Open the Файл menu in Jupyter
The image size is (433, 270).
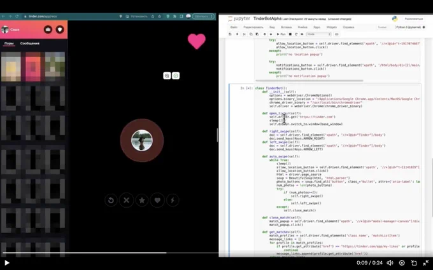click(x=234, y=27)
